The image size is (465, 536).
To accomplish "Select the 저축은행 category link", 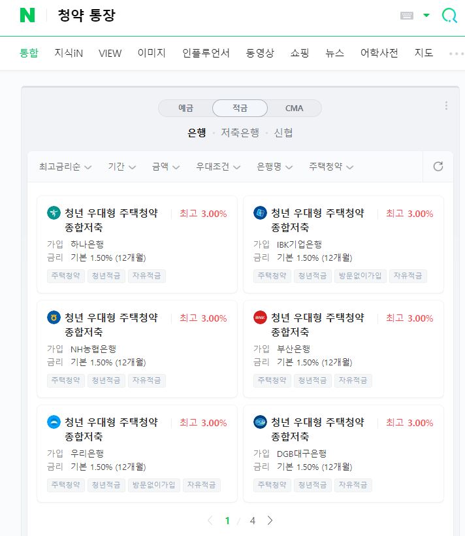I will [240, 133].
